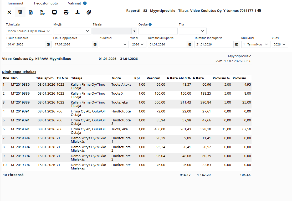Download the report file

pos(78,12)
